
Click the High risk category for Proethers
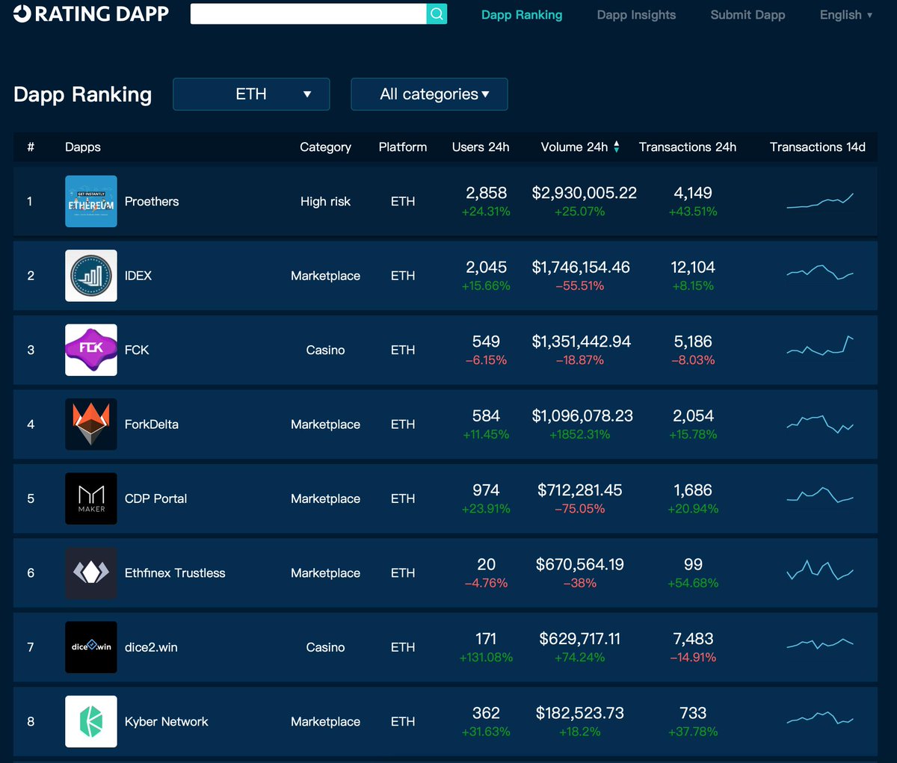(x=325, y=202)
